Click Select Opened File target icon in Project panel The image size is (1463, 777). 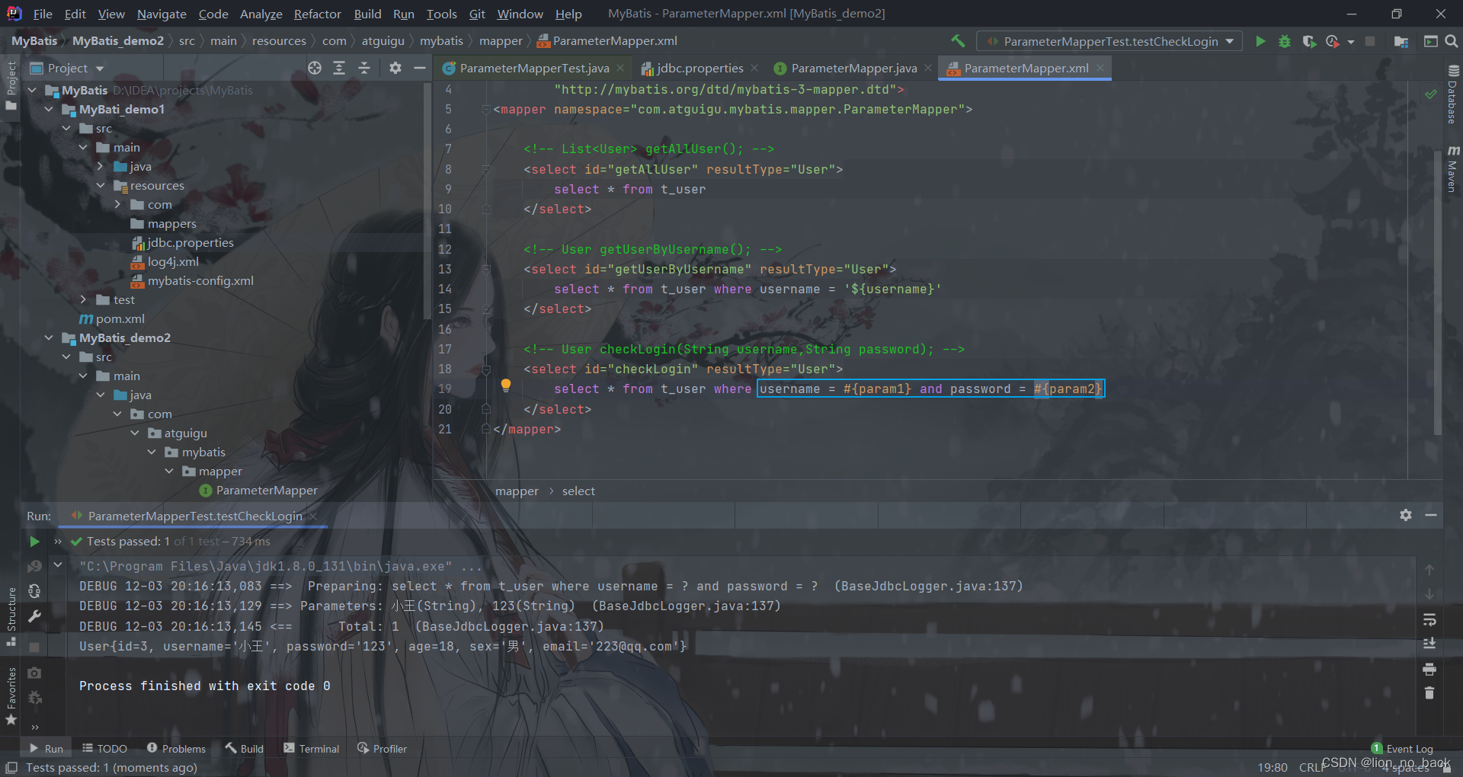click(x=315, y=68)
